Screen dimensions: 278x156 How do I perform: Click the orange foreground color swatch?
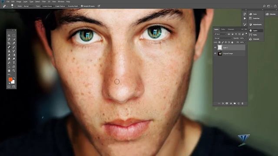[x=10, y=79]
